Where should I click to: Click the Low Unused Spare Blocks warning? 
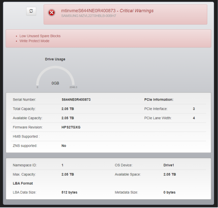40,36
